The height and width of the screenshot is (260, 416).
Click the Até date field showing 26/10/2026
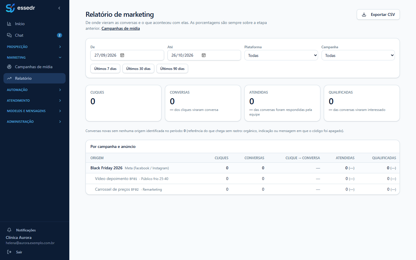pos(204,55)
